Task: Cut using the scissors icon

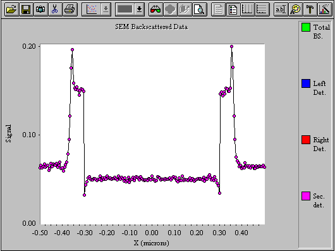Action: [55, 9]
